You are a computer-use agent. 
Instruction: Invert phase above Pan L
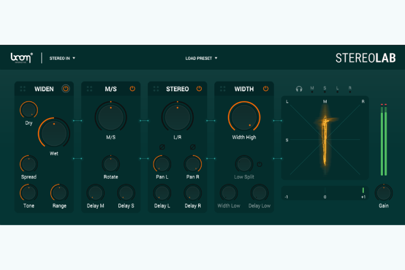(x=162, y=147)
